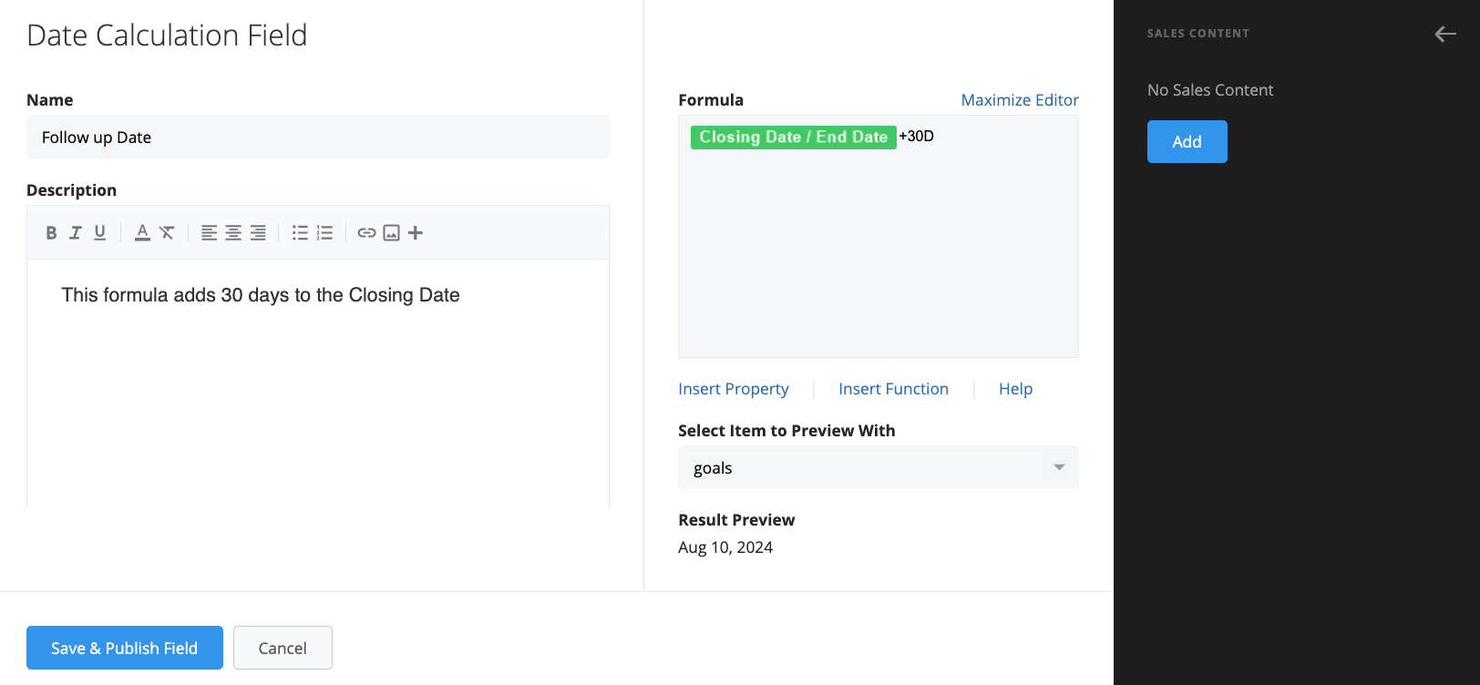The width and height of the screenshot is (1480, 685).
Task: Align the description text to center
Action: click(x=232, y=232)
